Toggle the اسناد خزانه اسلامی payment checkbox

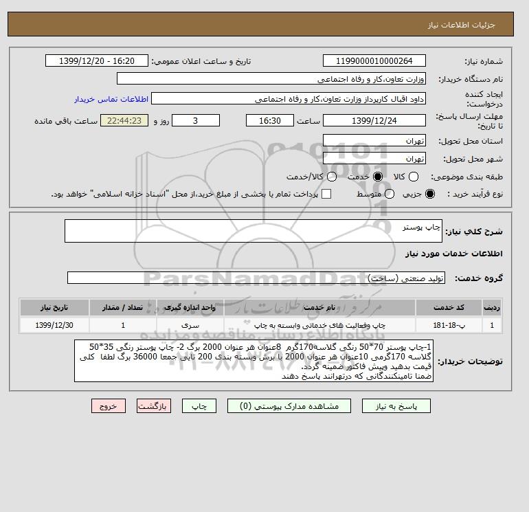pyautogui.click(x=326, y=194)
